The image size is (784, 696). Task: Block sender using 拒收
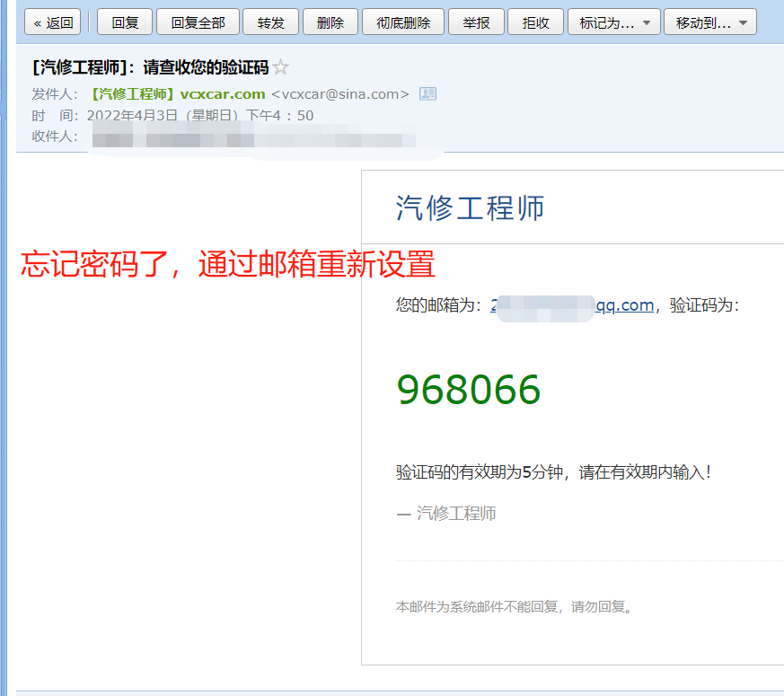[535, 22]
